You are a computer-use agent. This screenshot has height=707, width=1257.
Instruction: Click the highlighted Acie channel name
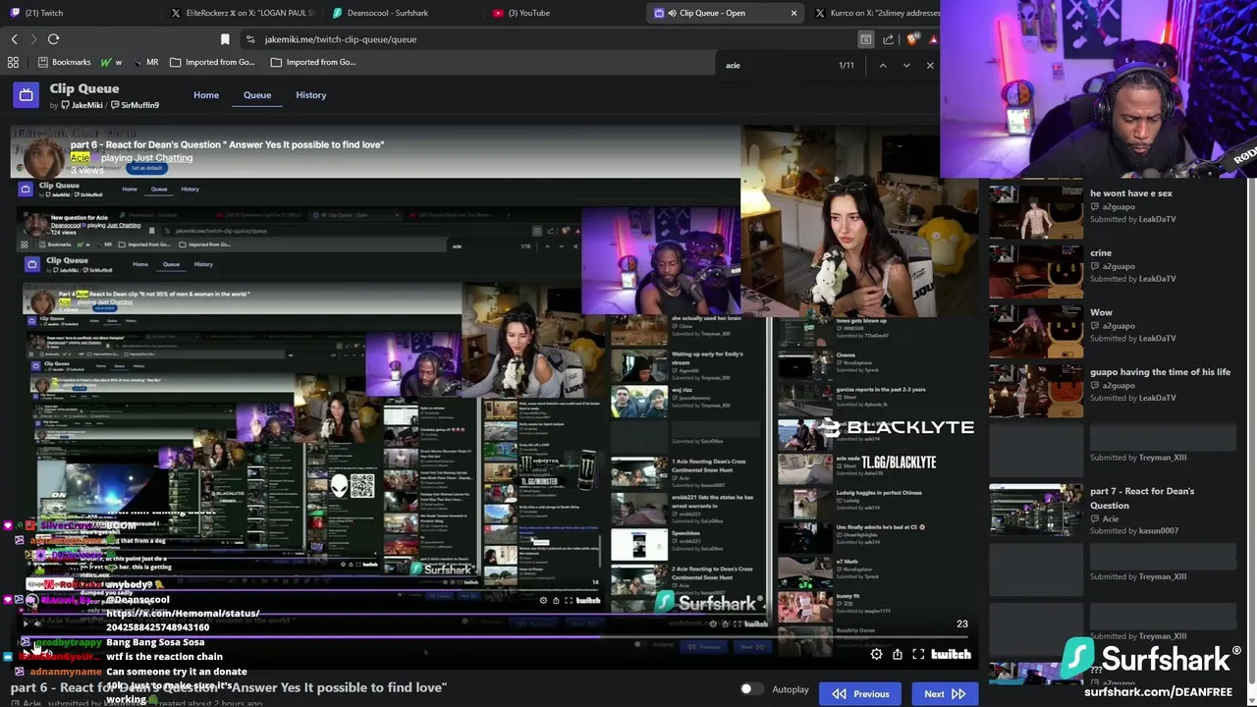80,157
